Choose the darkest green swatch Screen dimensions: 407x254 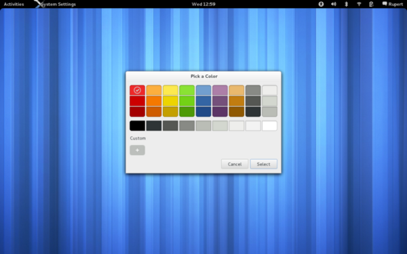click(x=187, y=112)
